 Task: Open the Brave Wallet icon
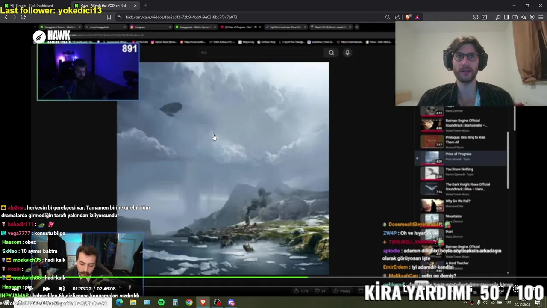pyautogui.click(x=515, y=17)
